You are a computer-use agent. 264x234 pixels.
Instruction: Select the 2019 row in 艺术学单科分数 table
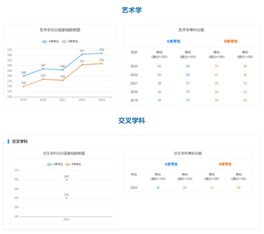click(134, 100)
